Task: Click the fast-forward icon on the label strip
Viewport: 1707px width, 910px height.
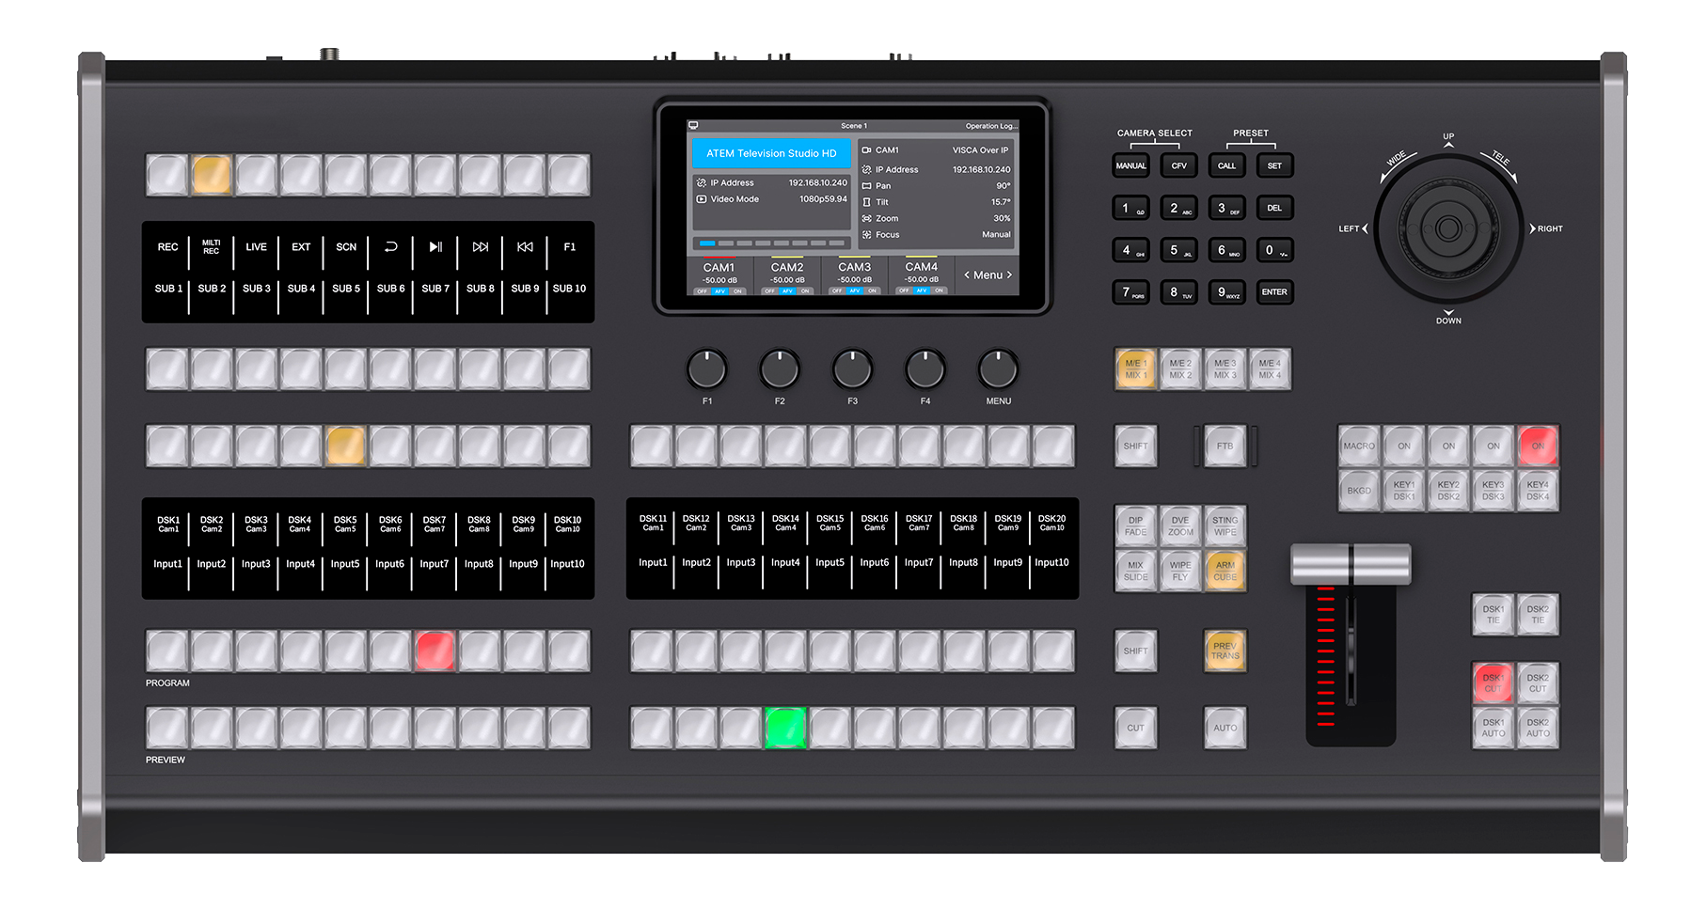Action: [x=480, y=247]
